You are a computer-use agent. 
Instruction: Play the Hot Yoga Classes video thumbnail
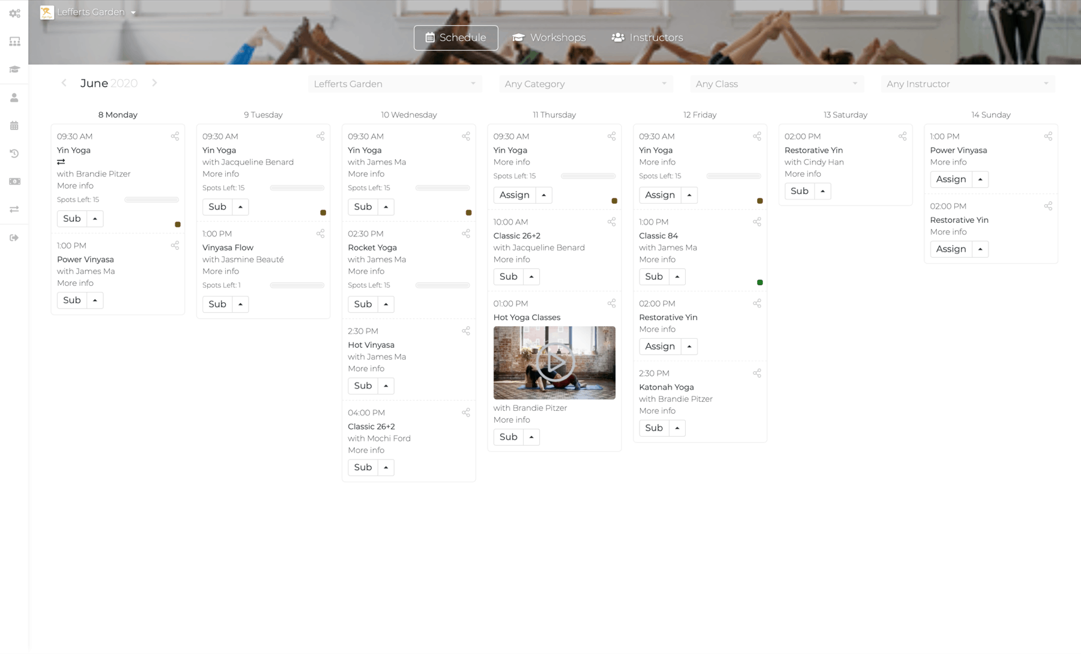pos(554,363)
